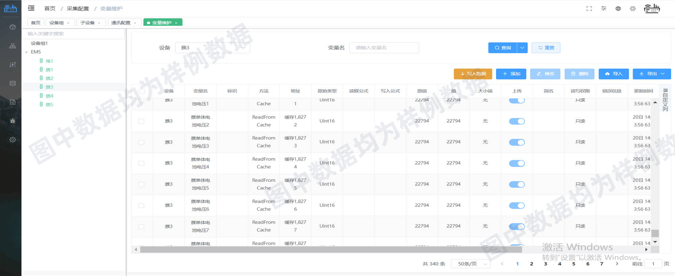
Task: Click the fullscreen icon in top bar
Action: click(x=589, y=8)
